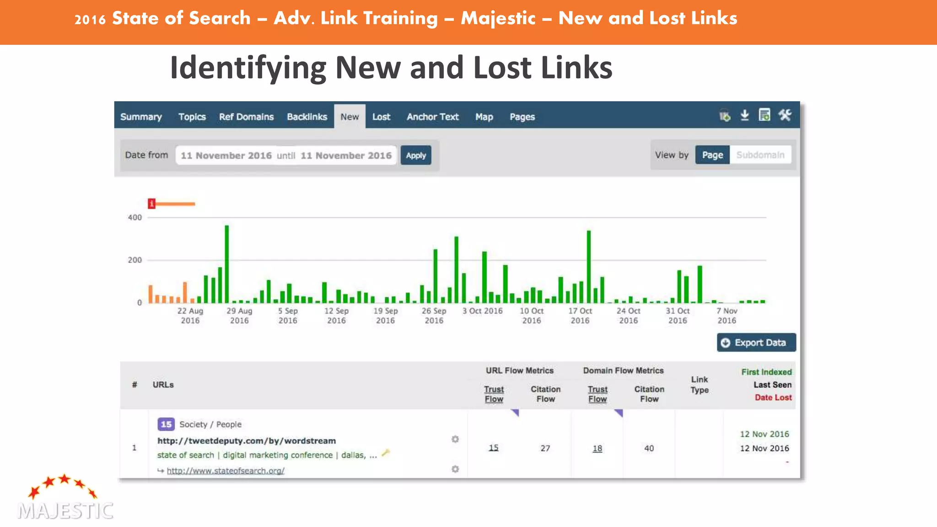This screenshot has height=527, width=937.
Task: Switch to the Lost tab
Action: [x=381, y=117]
